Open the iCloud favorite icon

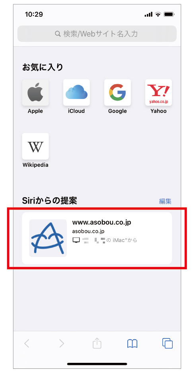point(76,93)
